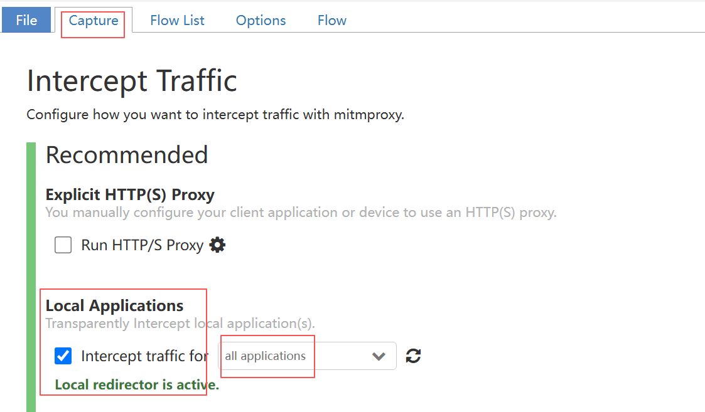Open the Options tab
The height and width of the screenshot is (412, 705).
(x=261, y=20)
